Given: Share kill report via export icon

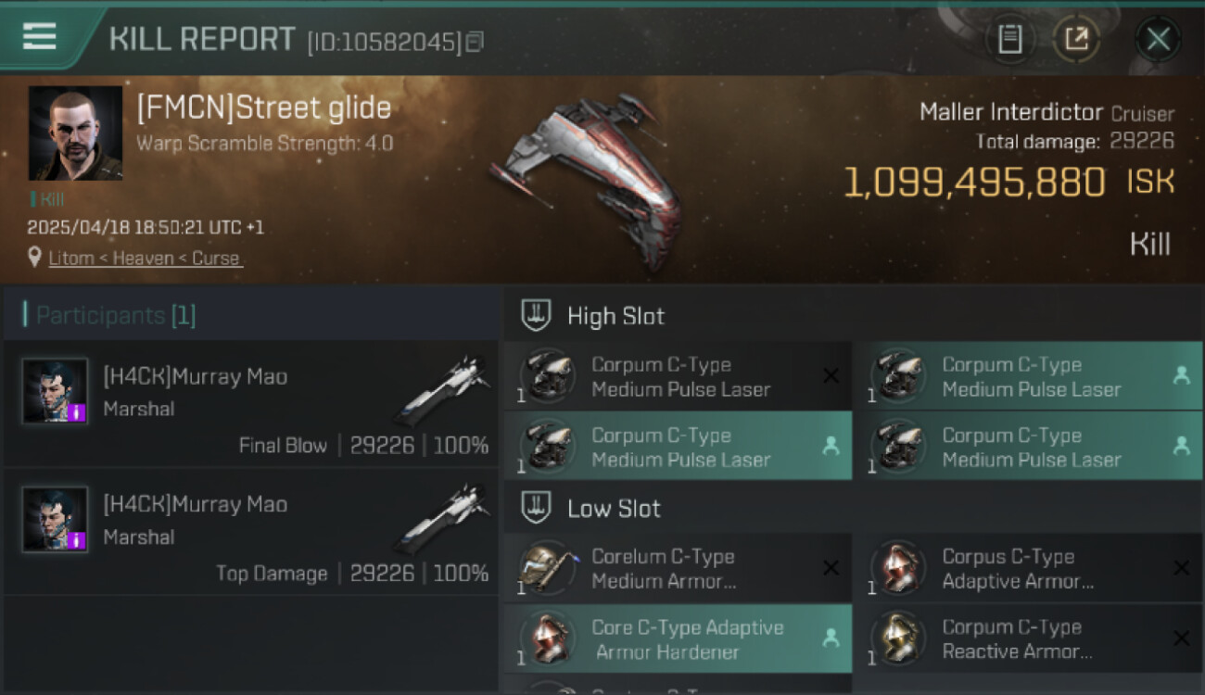Looking at the screenshot, I should (1076, 39).
